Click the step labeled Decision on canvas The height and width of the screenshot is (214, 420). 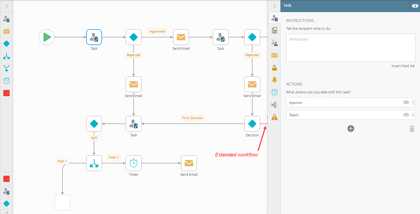pos(252,124)
